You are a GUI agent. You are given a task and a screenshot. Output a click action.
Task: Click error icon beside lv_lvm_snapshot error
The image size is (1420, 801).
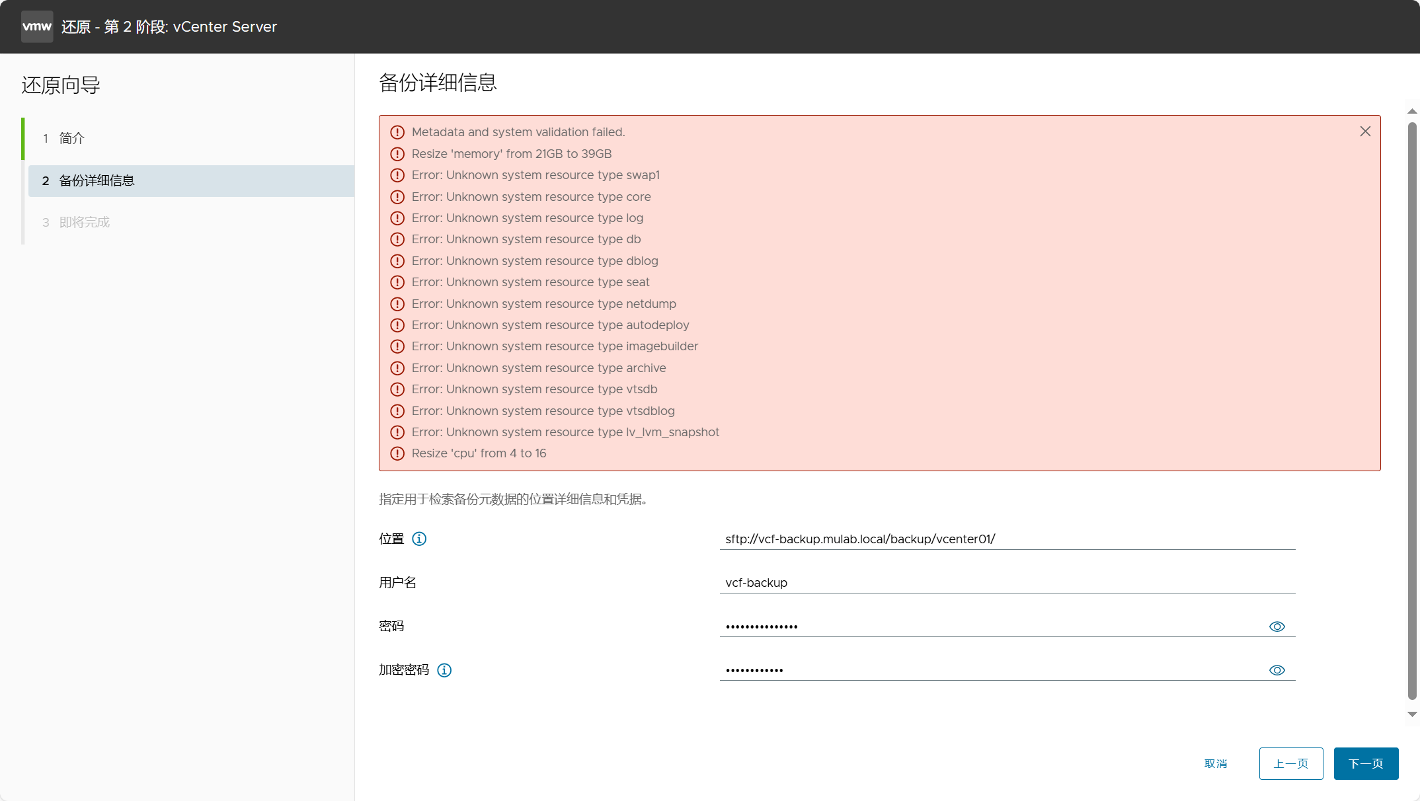397,432
